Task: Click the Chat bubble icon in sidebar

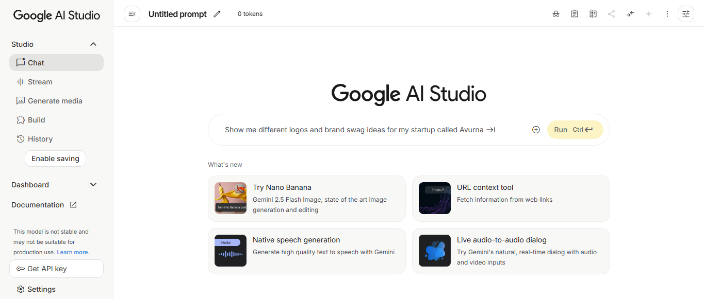Action: click(21, 62)
